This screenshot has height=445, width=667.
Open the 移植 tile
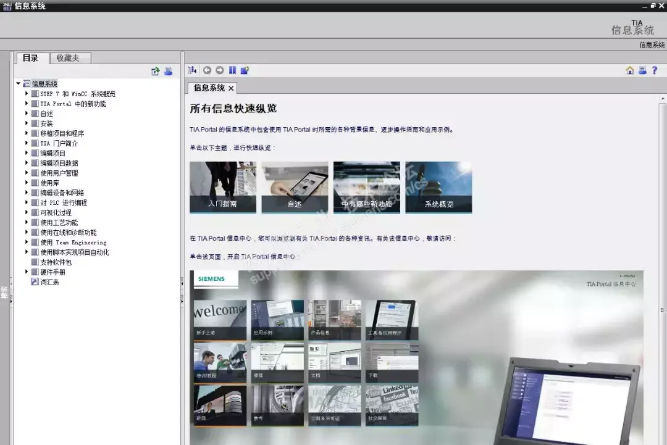277,362
